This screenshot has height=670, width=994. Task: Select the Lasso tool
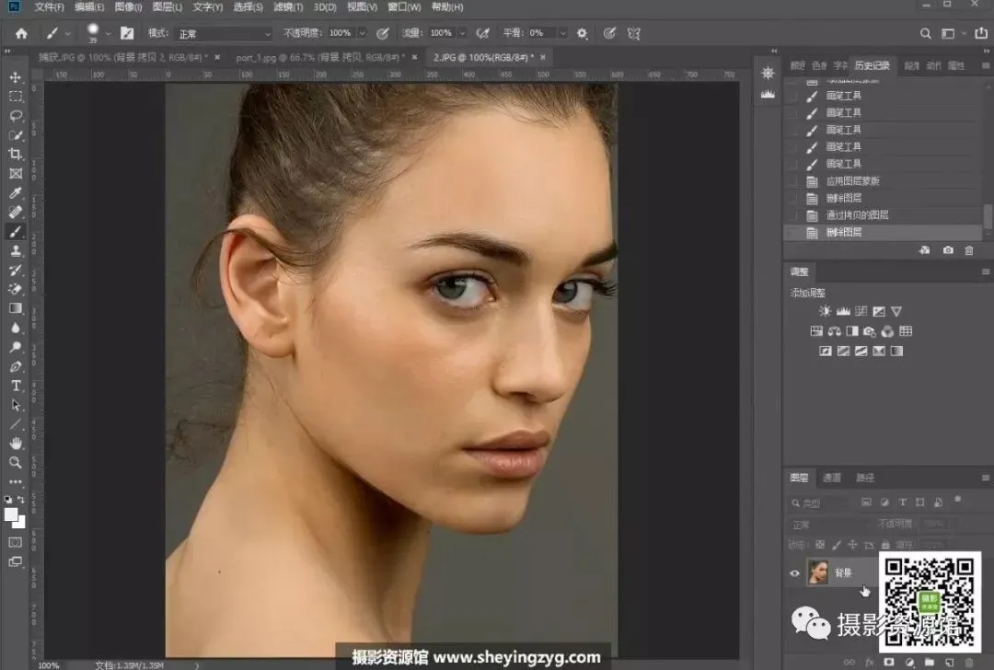pos(16,116)
